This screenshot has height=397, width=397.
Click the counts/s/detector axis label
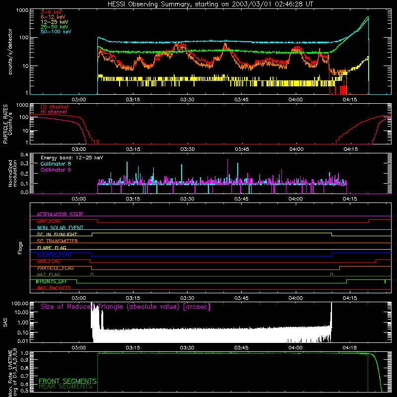(x=10, y=52)
